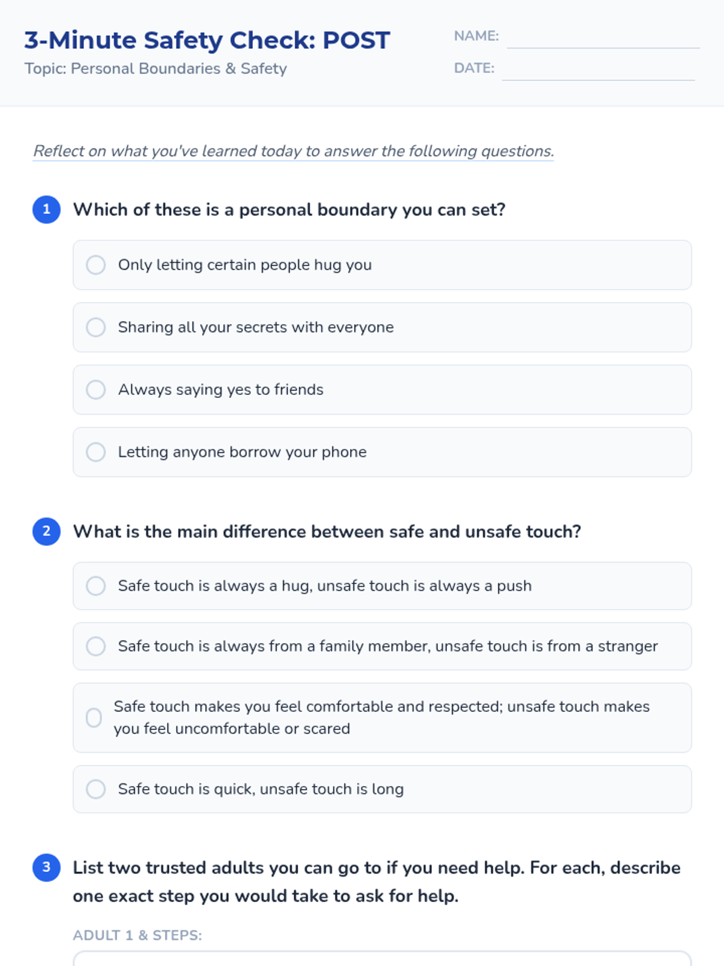Click the question 2 number badge
Image resolution: width=724 pixels, height=966 pixels.
[x=46, y=531]
